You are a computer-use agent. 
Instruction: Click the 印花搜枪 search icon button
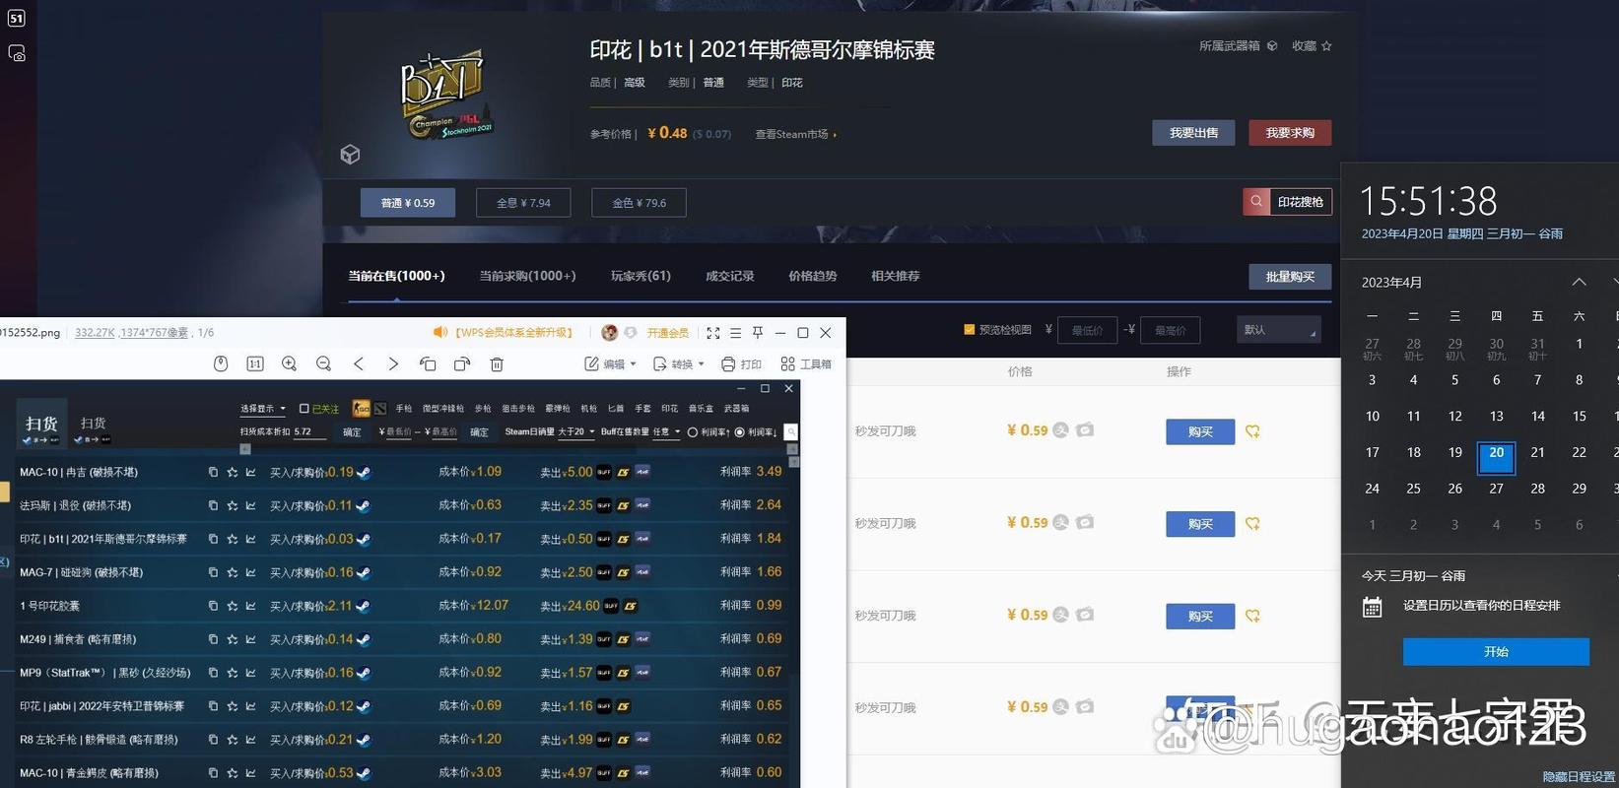click(1256, 202)
